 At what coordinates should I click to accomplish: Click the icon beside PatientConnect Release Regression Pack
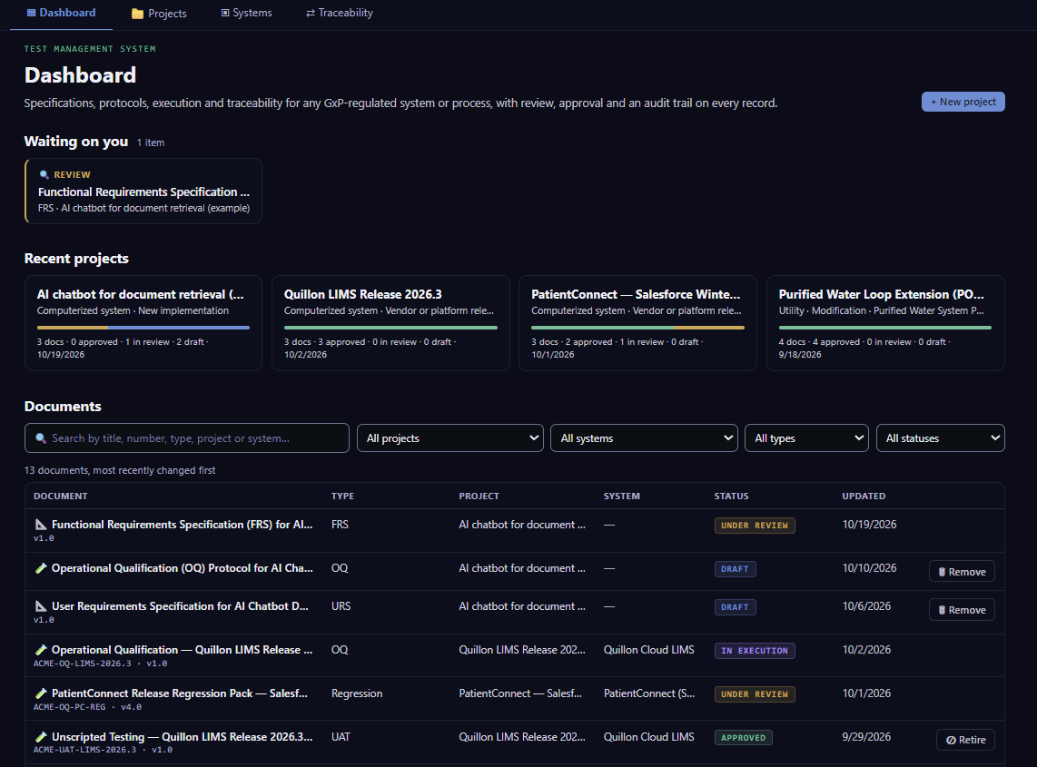point(41,693)
